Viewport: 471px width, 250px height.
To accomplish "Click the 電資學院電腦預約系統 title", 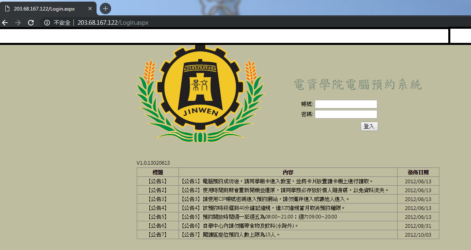I will click(x=358, y=85).
